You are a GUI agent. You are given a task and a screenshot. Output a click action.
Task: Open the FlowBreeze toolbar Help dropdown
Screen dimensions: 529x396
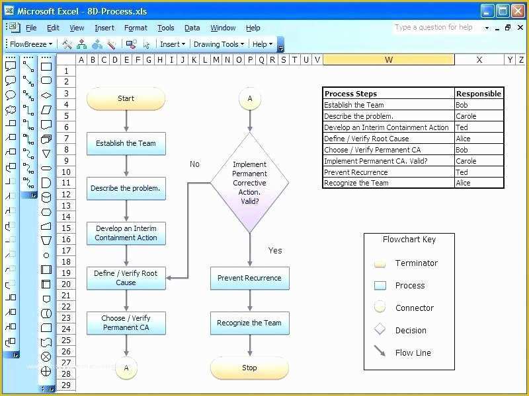[262, 44]
